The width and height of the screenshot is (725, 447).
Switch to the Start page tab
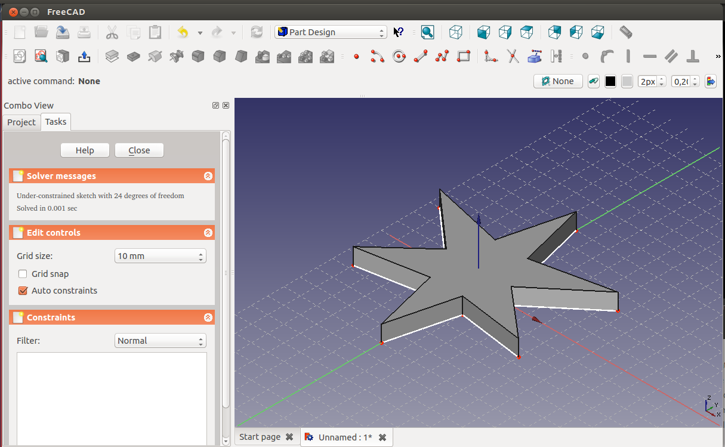(x=260, y=437)
